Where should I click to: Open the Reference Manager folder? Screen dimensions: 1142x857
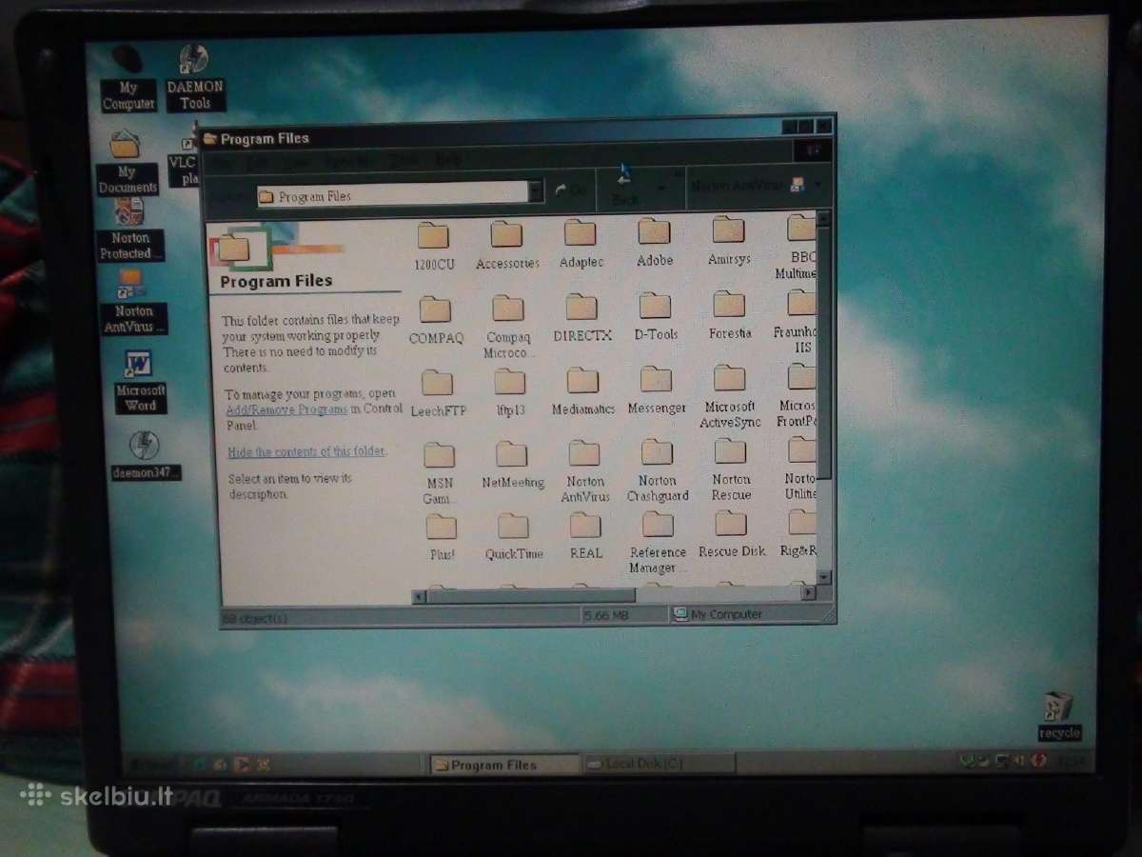pos(658,543)
